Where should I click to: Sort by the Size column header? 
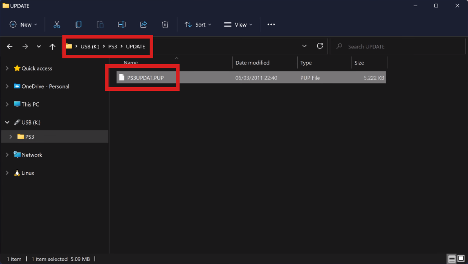(x=359, y=63)
